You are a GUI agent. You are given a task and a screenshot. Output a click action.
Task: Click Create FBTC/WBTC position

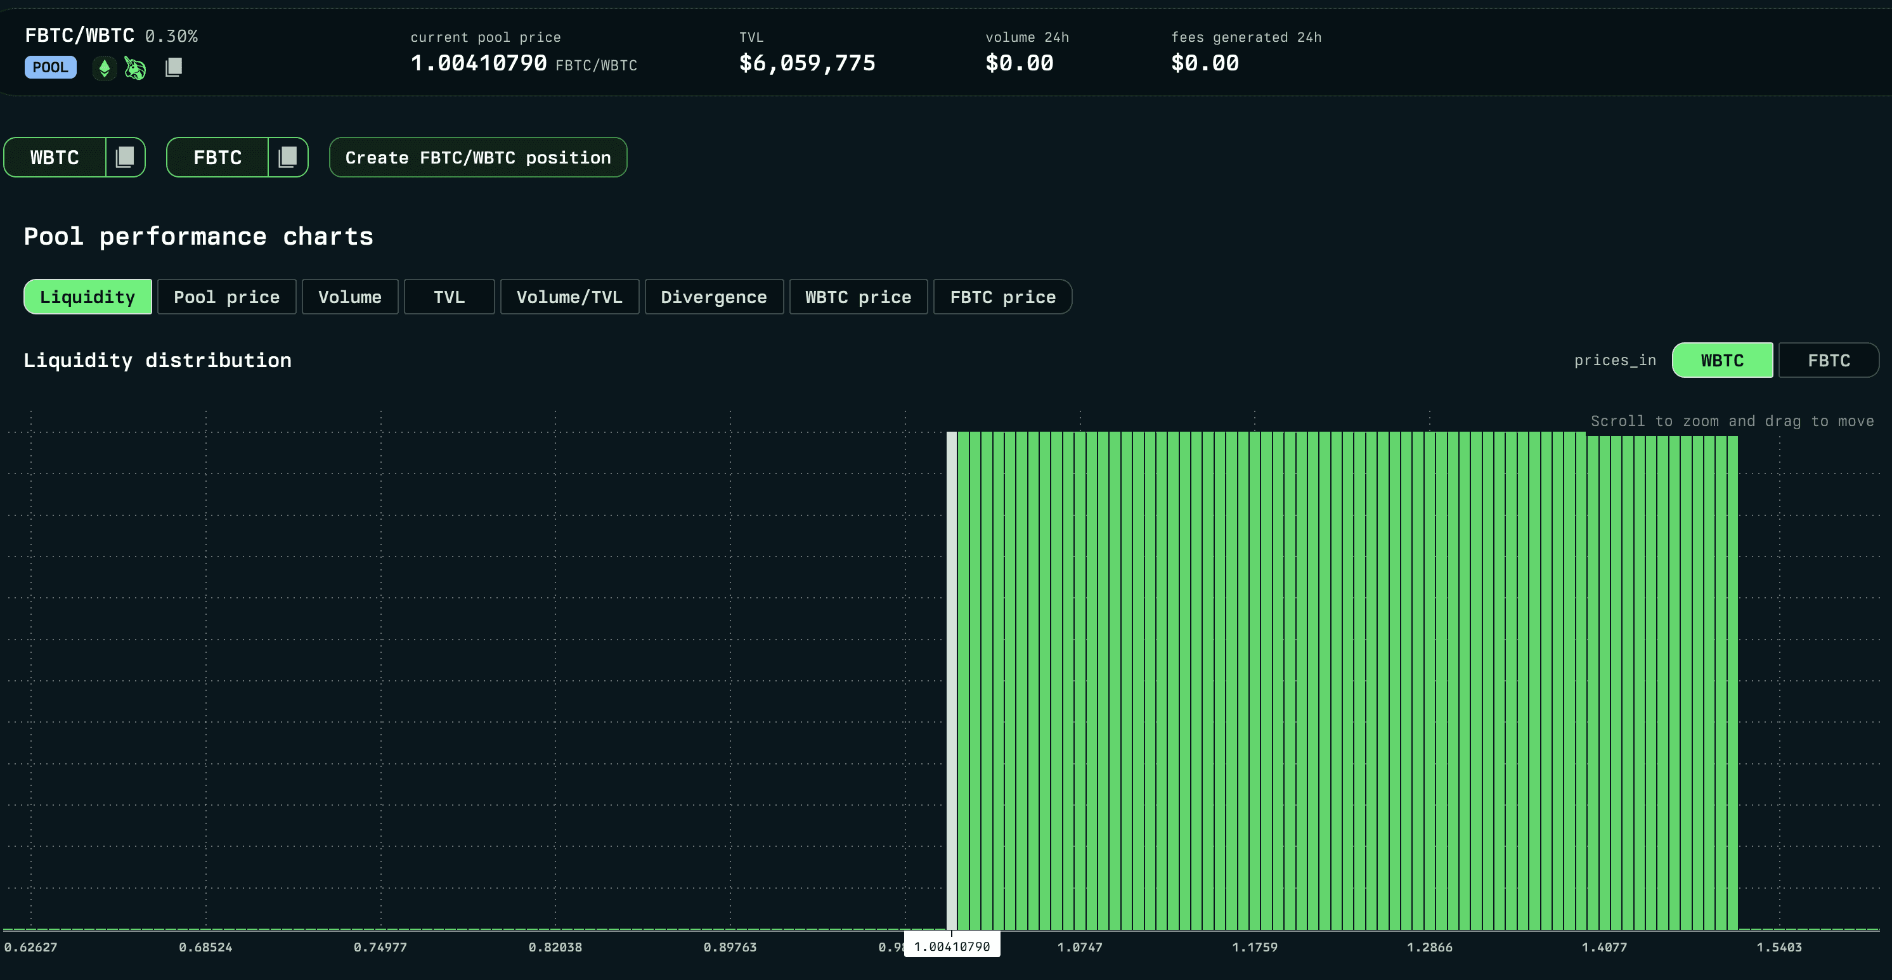pos(478,157)
